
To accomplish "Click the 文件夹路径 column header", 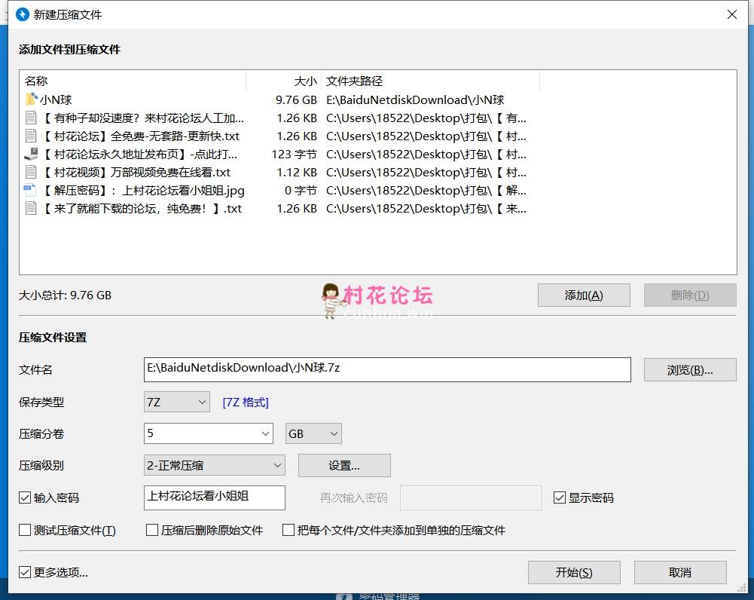I will pos(430,81).
